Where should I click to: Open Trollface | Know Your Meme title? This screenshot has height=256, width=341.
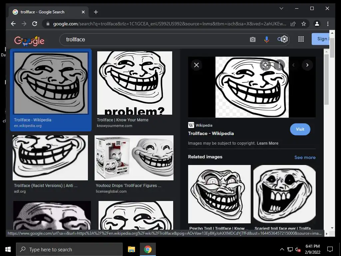coord(123,120)
